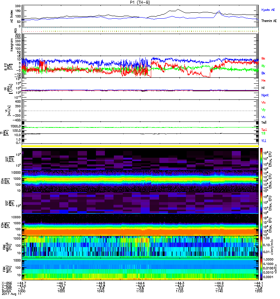Select the Themis AE legend label
The width and height of the screenshot is (280, 299).
pyautogui.click(x=269, y=21)
